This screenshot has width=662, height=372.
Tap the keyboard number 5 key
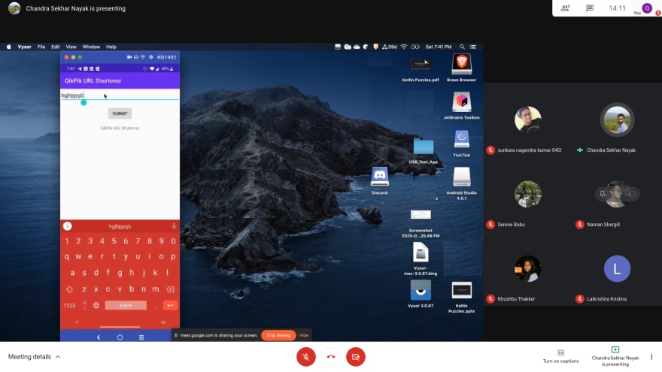point(114,241)
